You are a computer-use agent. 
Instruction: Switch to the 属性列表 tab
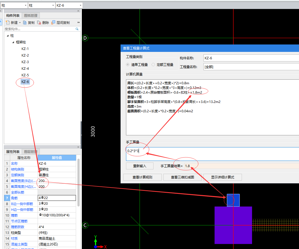pos(13,152)
